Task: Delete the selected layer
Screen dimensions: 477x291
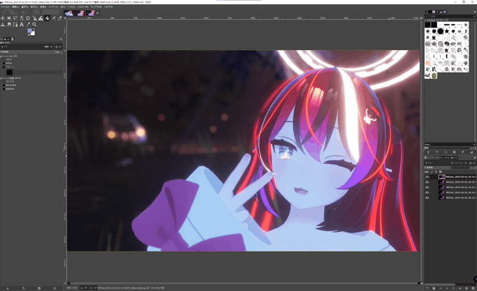Action: (473, 288)
